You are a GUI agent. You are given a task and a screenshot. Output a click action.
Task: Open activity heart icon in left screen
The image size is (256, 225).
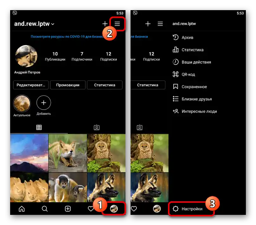(x=91, y=209)
